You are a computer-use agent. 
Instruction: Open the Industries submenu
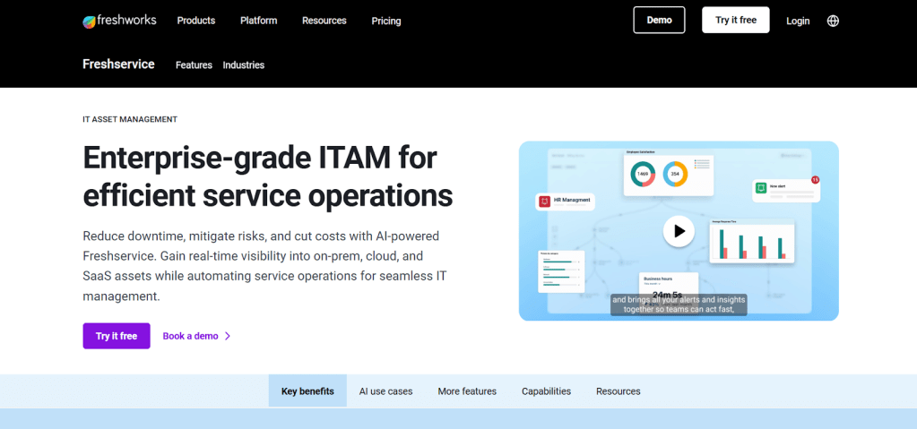(244, 64)
